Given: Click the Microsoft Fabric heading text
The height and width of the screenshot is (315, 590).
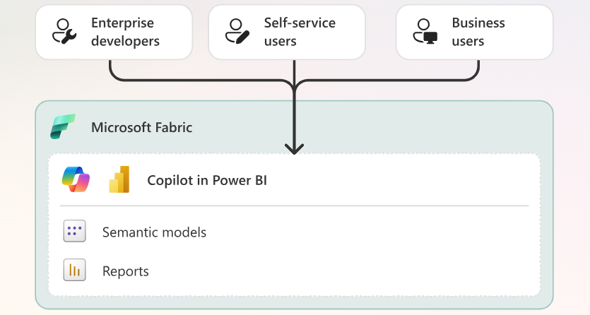Looking at the screenshot, I should point(142,127).
